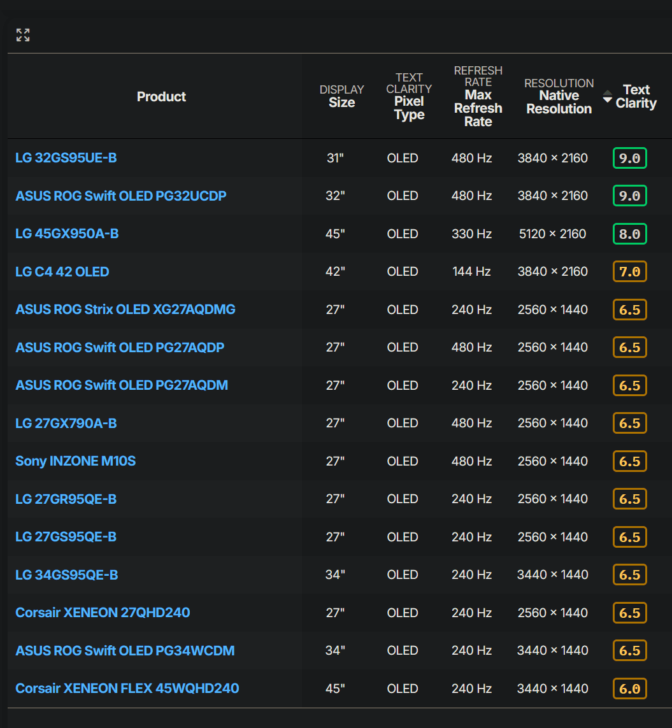Click the 8.0 score badge for LG 45GX950A-B
Viewport: 672px width, 728px height.
630,234
